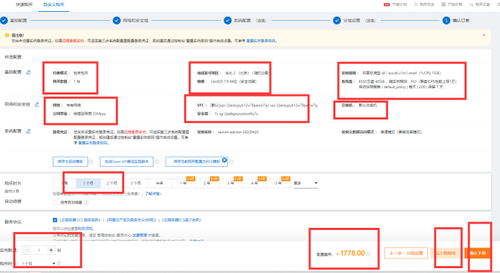Click the 购买云盘 cloud icon
Image resolution: width=500 pixels, height=273 pixels.
point(471,4)
